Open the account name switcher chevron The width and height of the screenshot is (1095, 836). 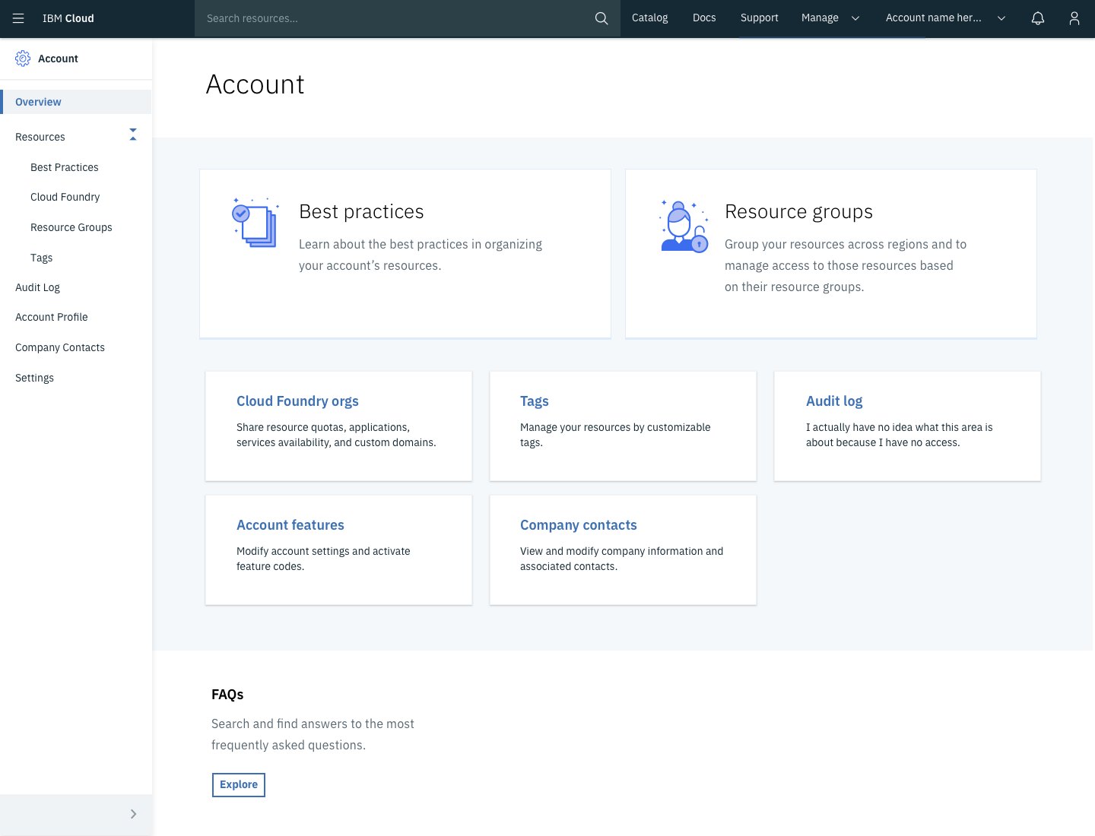click(1001, 18)
